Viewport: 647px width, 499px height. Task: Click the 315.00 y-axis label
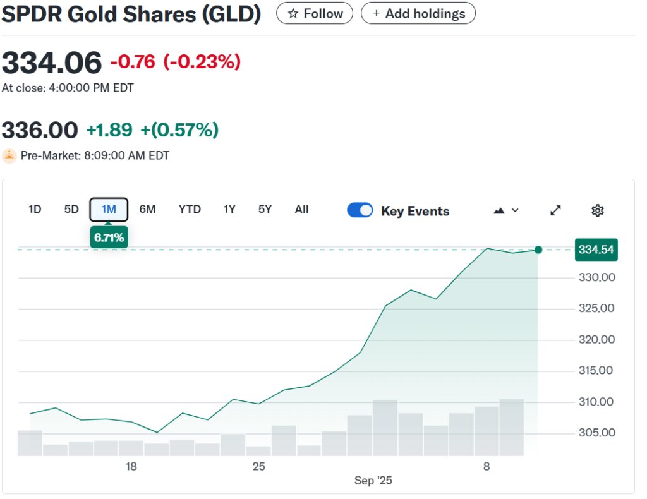click(x=596, y=370)
